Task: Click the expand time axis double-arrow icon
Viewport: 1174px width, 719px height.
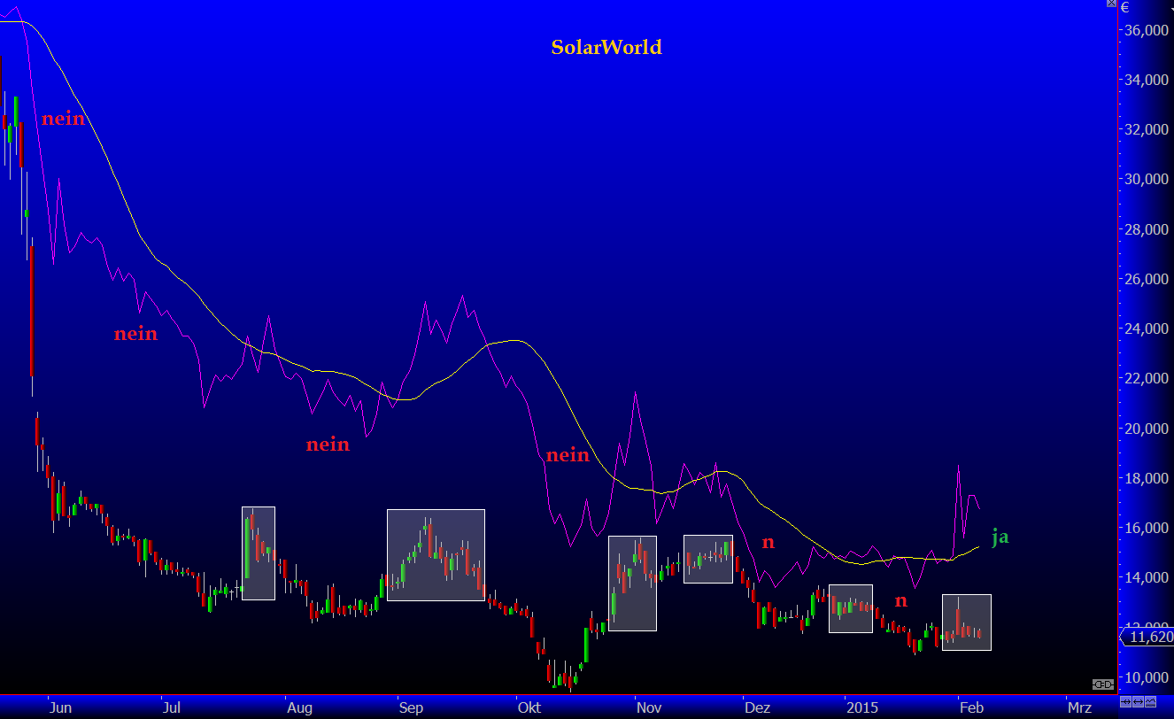Action: tap(1138, 701)
